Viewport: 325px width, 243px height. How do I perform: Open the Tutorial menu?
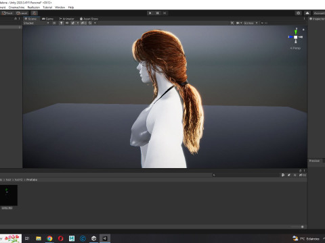tap(47, 7)
